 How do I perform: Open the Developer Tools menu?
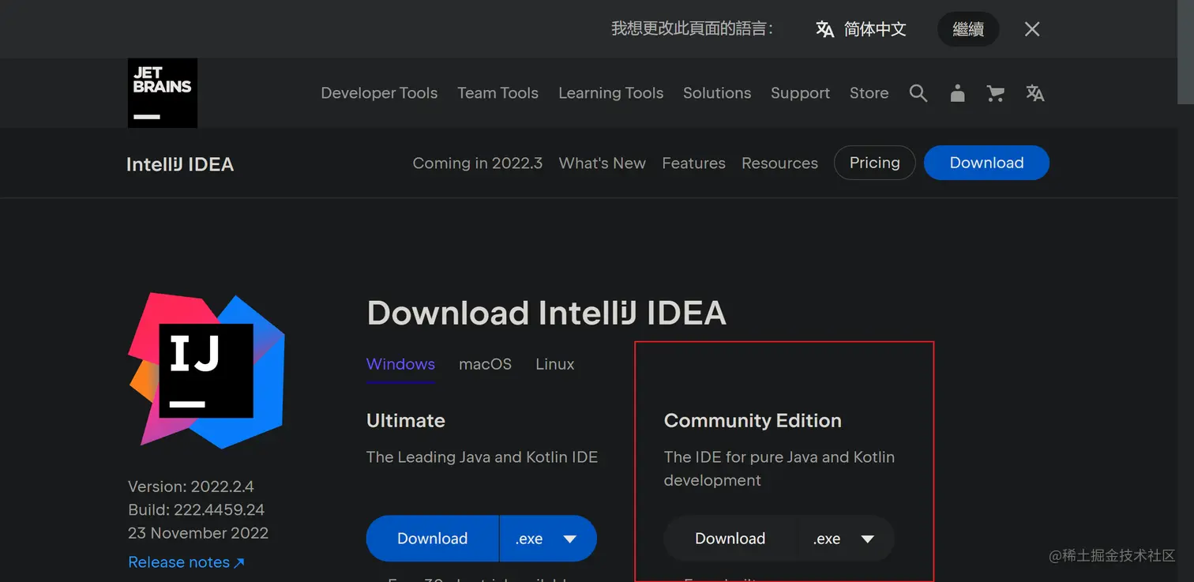(x=379, y=93)
